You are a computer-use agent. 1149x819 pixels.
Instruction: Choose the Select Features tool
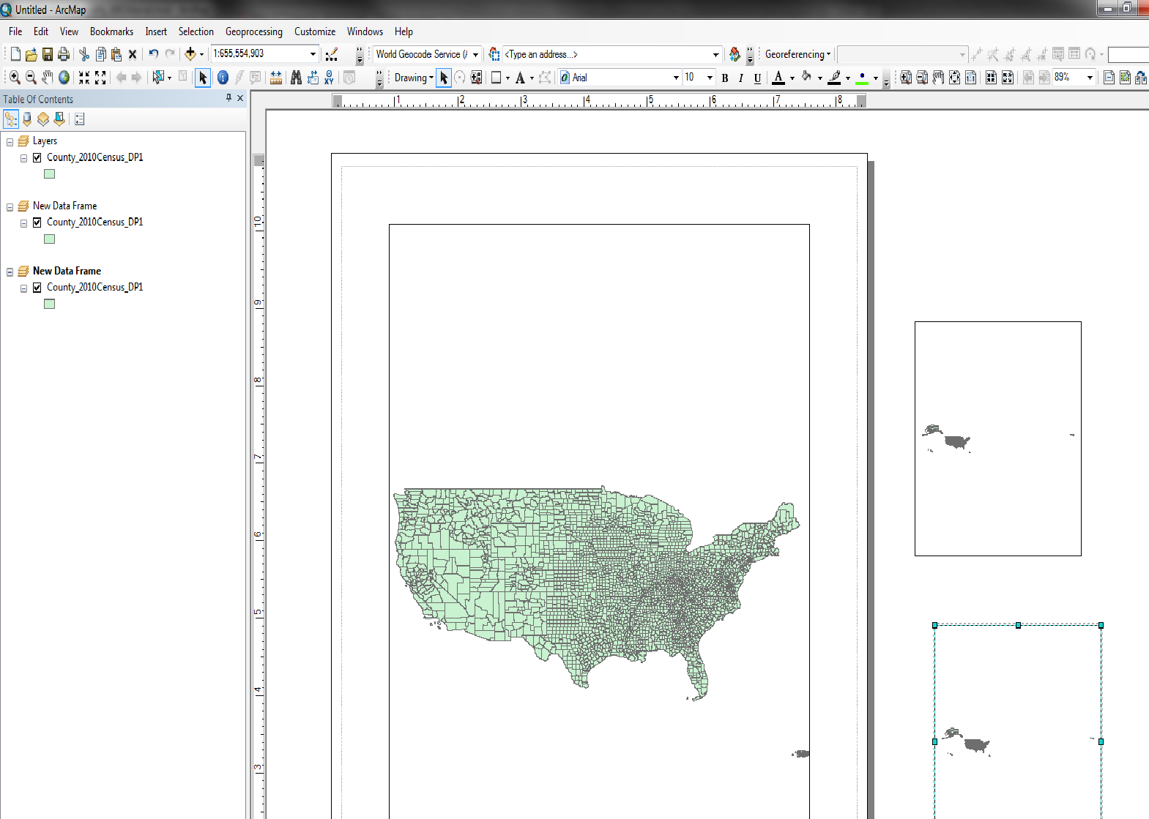point(157,78)
